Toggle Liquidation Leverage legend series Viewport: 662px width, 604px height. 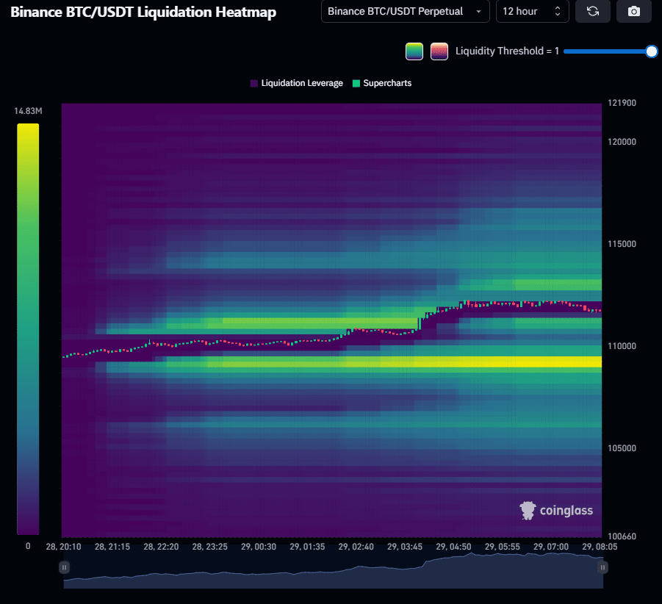296,83
